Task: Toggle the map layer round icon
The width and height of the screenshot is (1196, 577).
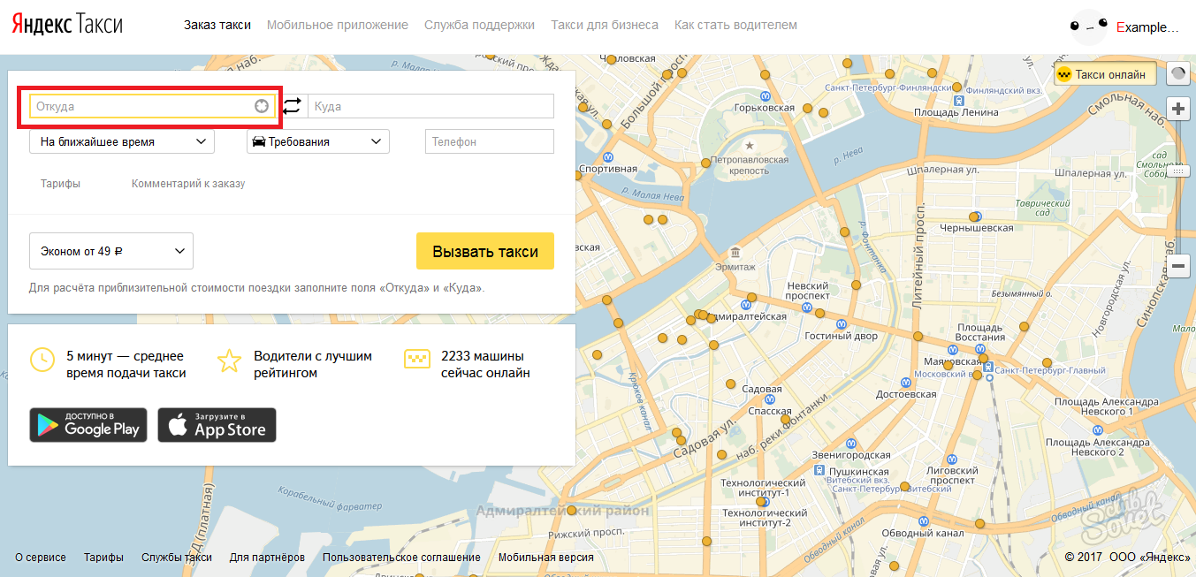Action: (x=1178, y=74)
